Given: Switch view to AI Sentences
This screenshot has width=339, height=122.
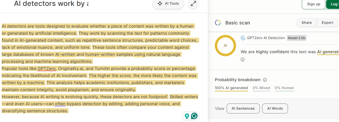Looking at the screenshot, I should click(x=243, y=108).
